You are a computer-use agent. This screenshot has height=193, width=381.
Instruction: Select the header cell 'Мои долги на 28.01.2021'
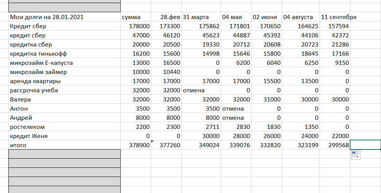[x=65, y=17]
